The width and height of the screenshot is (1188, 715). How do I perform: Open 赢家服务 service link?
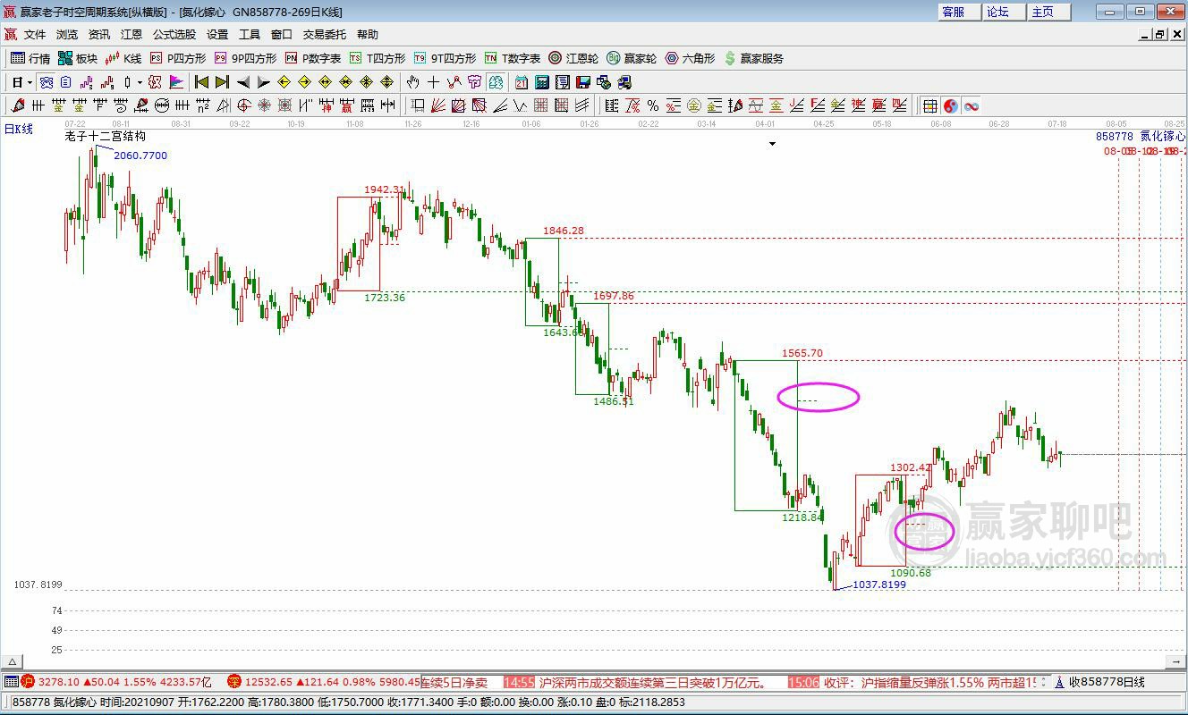tap(753, 58)
